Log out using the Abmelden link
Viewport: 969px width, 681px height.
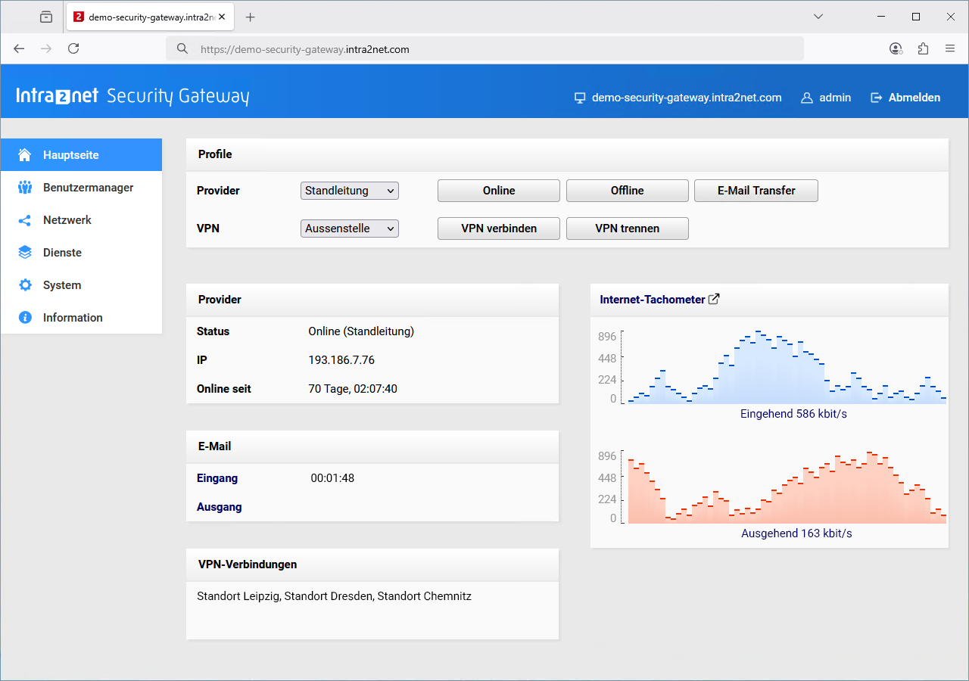(905, 98)
